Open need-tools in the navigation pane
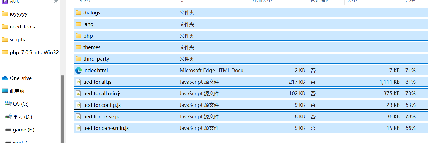The width and height of the screenshot is (428, 143). 22,27
